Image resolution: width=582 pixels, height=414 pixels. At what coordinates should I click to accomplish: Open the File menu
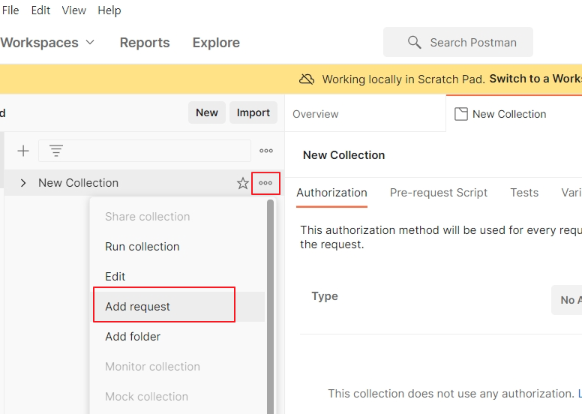click(10, 10)
